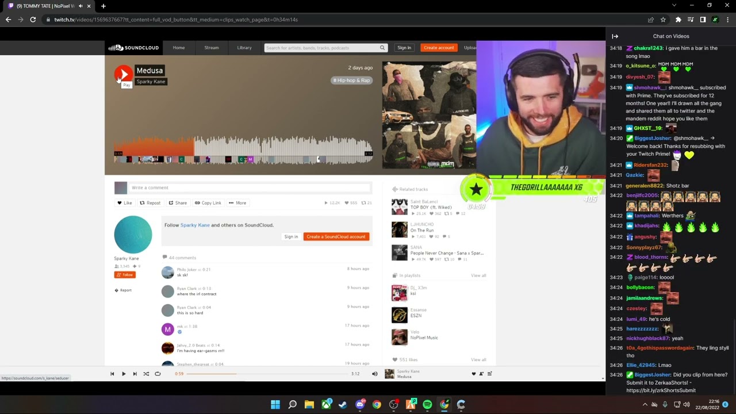Open Spotify from the taskbar
Image resolution: width=736 pixels, height=414 pixels.
(x=427, y=405)
